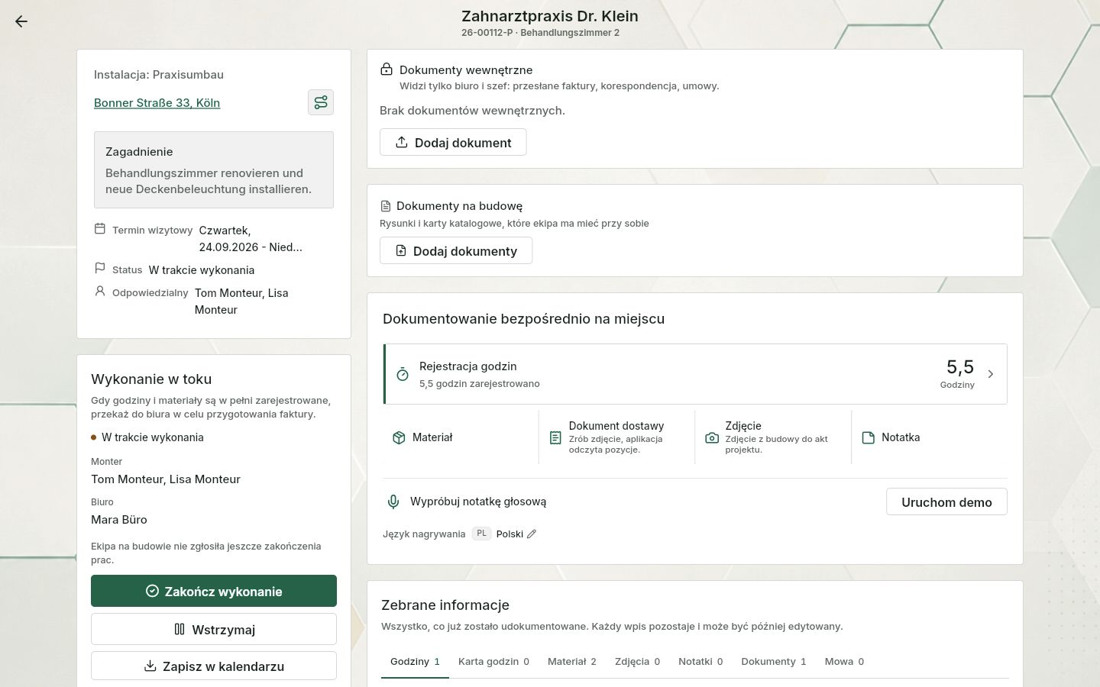1100x687 pixels.
Task: Expand Rejestracja godzin with chevron arrow
Action: (991, 374)
